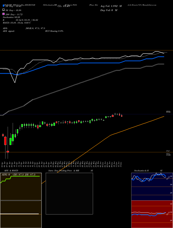Click the 'Avg Vol: 1.892 M' label
The width and height of the screenshot is (173, 228).
(x=111, y=6)
